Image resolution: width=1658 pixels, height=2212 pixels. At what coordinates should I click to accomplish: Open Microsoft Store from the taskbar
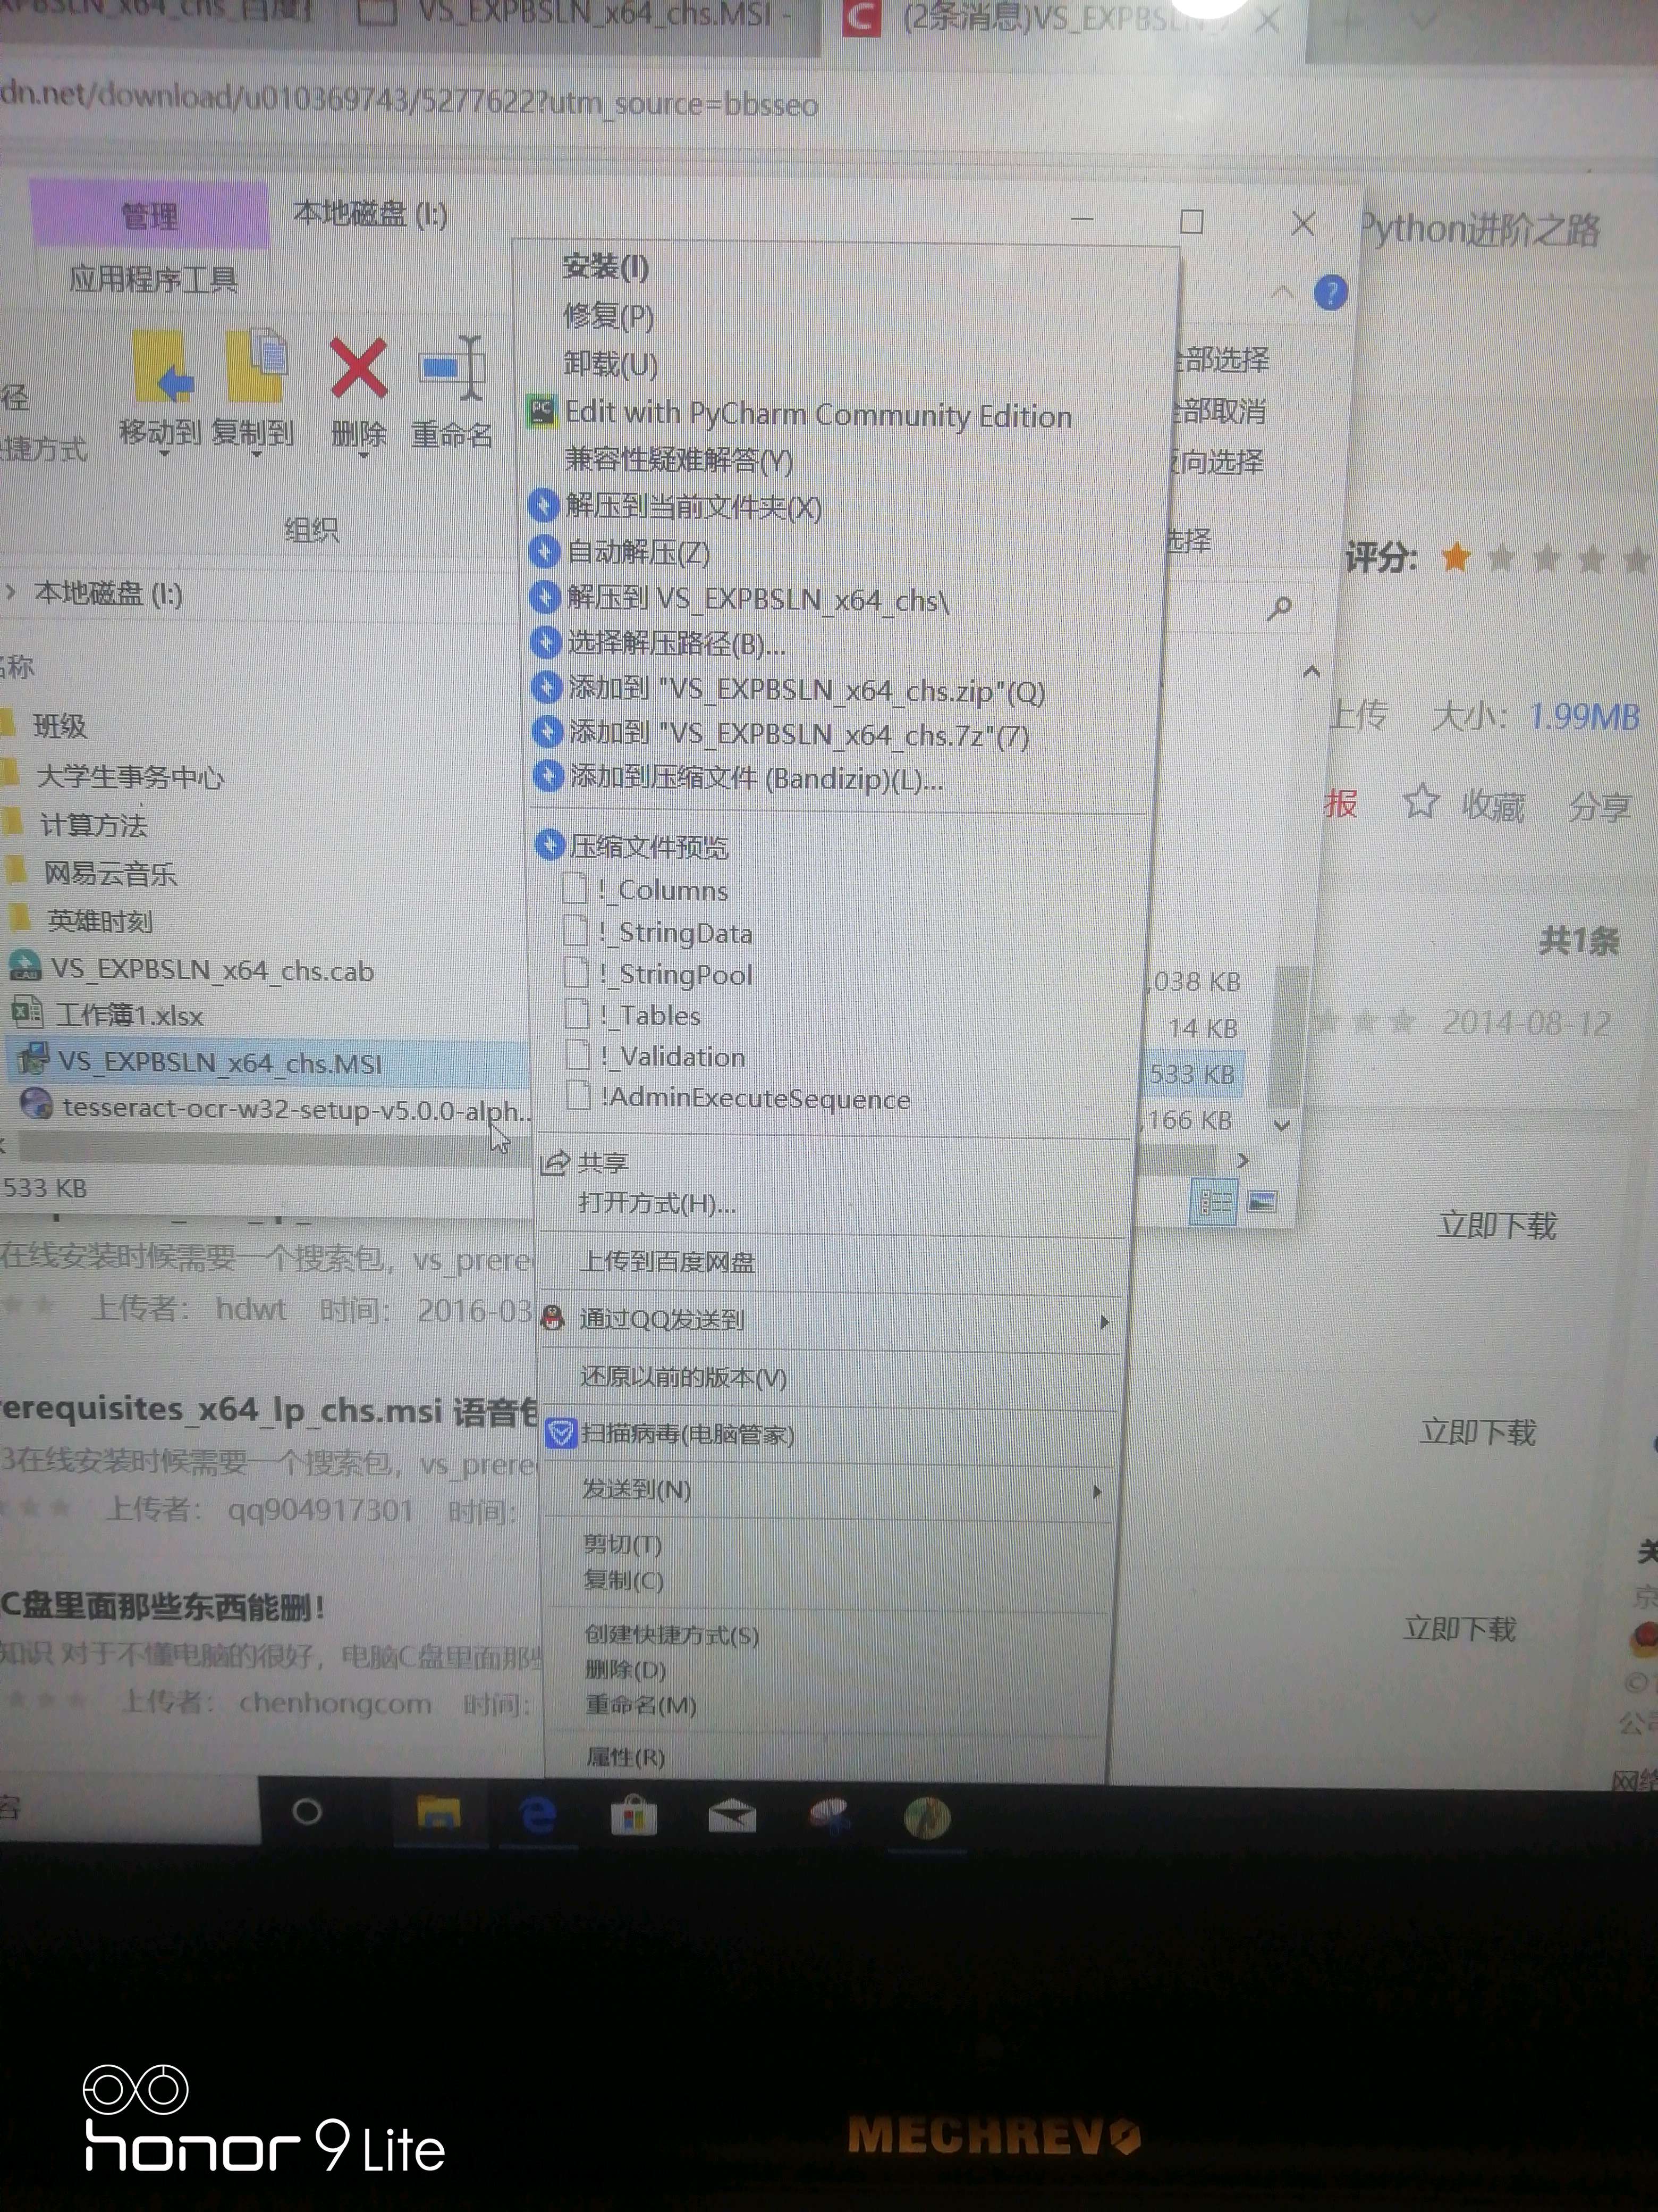(633, 1816)
